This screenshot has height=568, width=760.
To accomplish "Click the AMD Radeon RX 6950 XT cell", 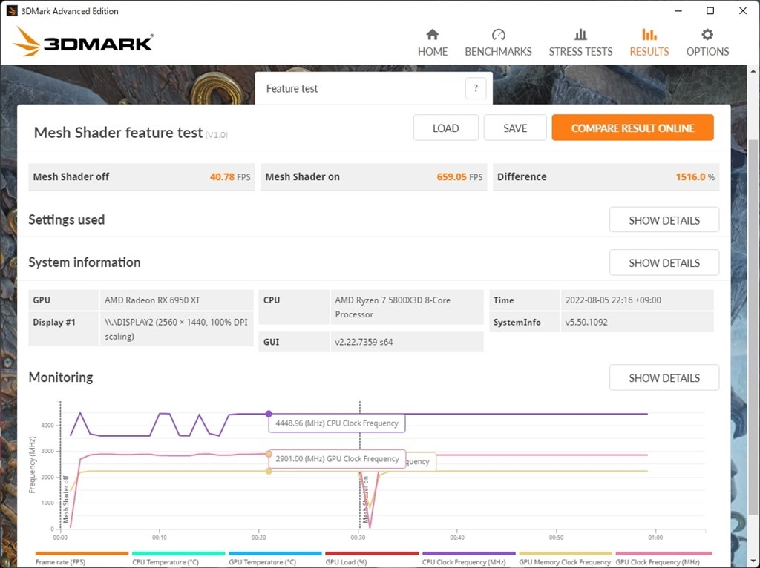I will (x=177, y=300).
